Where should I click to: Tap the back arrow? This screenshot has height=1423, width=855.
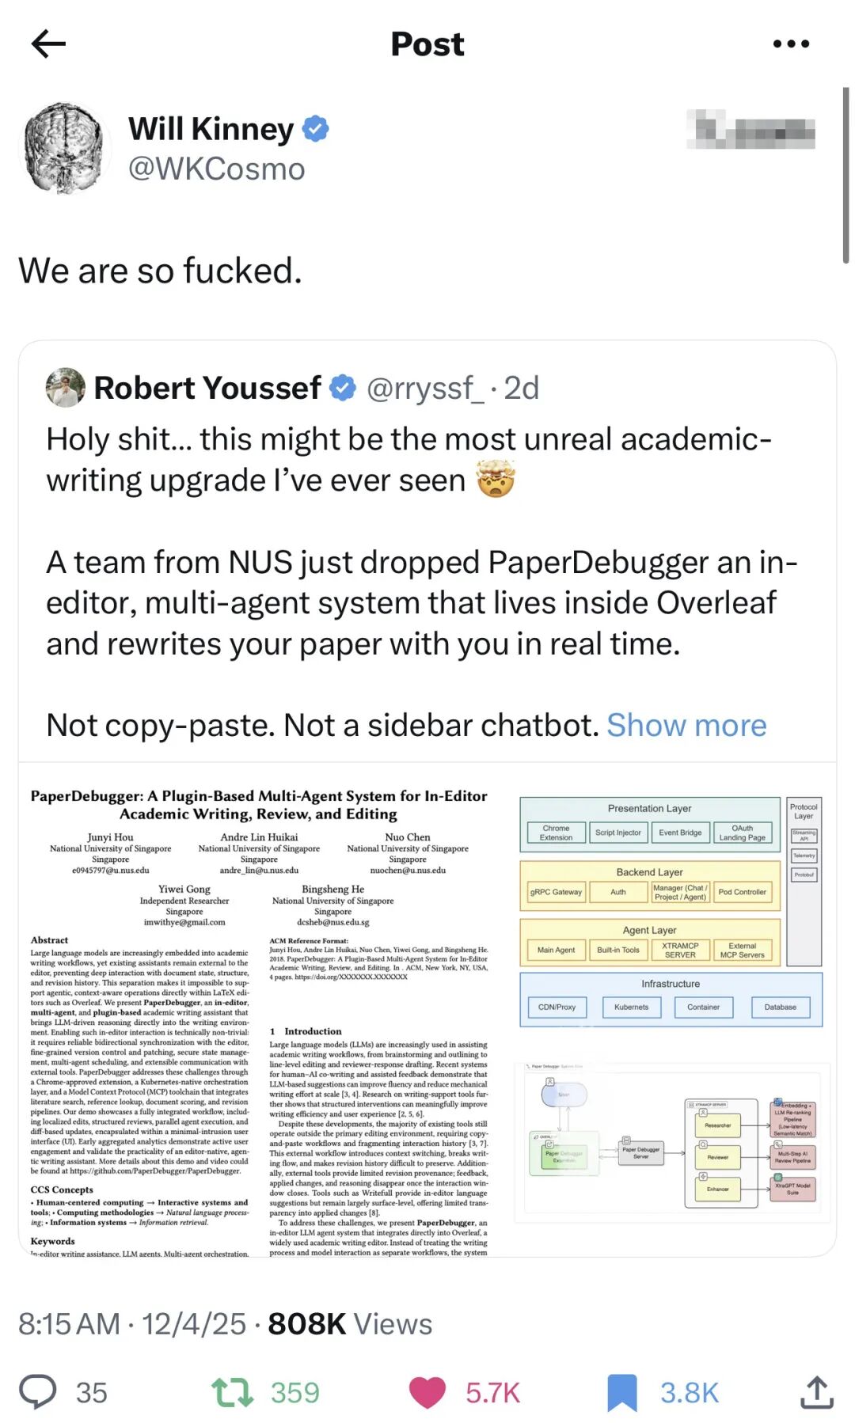[48, 44]
